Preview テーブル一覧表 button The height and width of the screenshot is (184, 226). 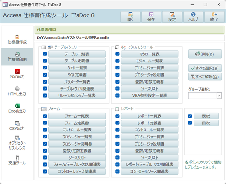tap(77, 54)
